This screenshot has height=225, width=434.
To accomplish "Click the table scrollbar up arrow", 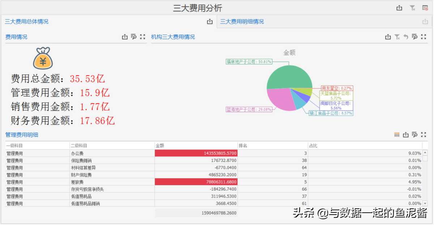I will tap(425, 153).
